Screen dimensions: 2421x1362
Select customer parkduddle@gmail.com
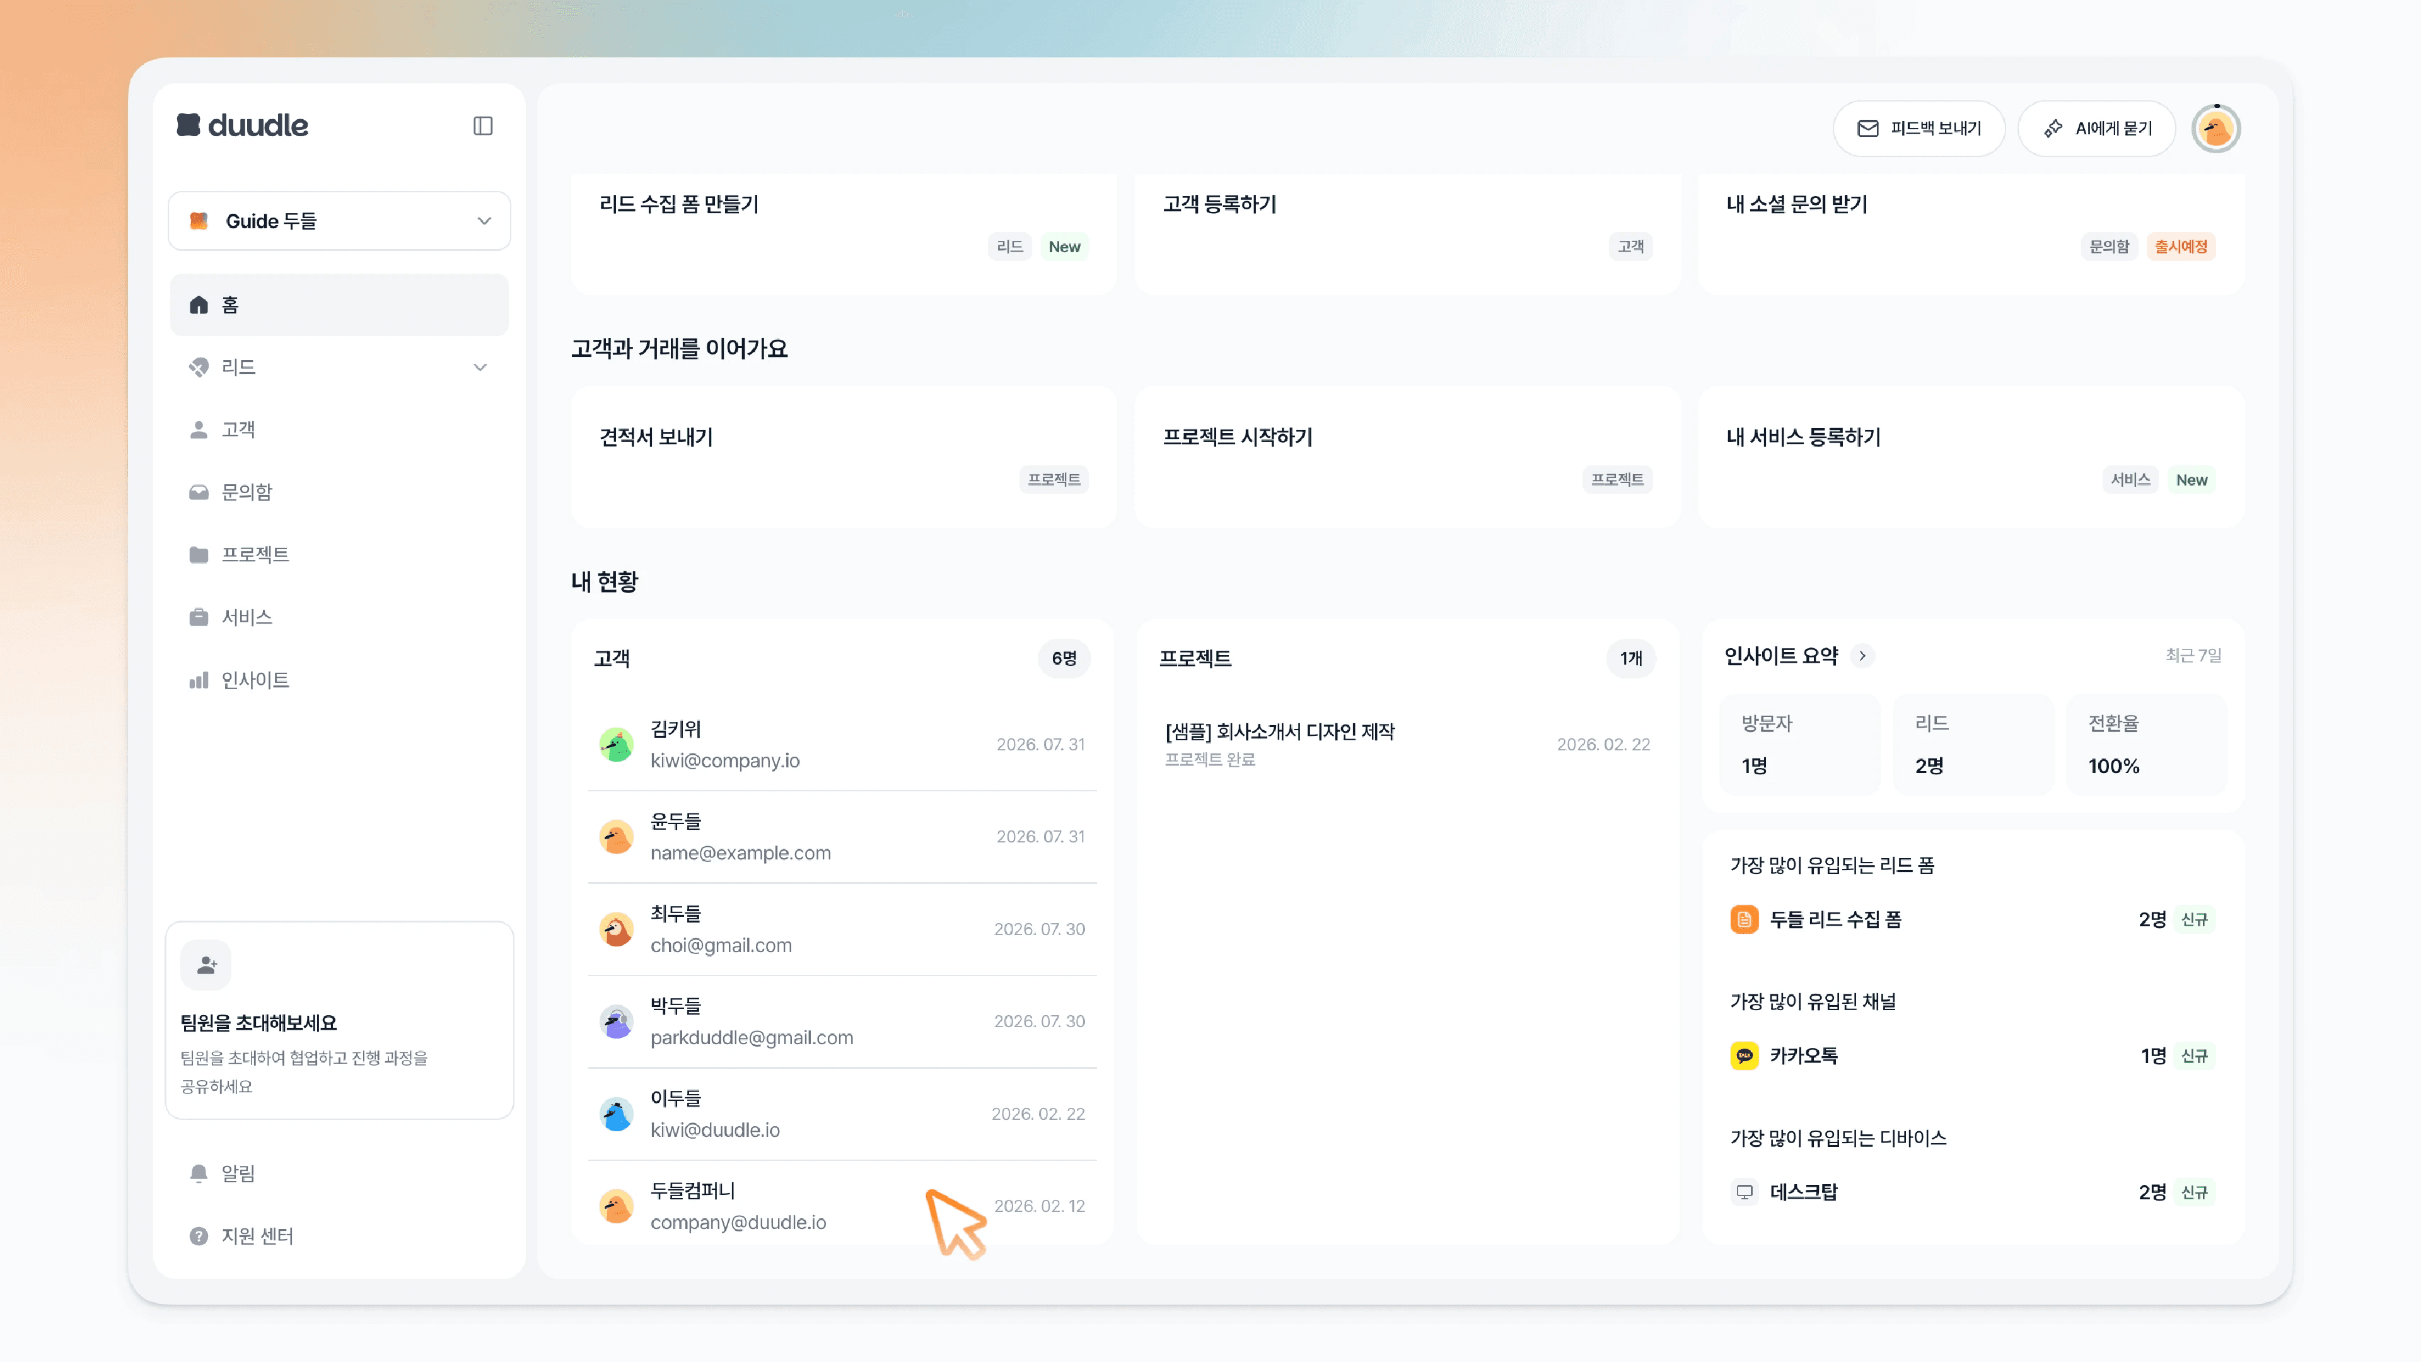point(842,1021)
